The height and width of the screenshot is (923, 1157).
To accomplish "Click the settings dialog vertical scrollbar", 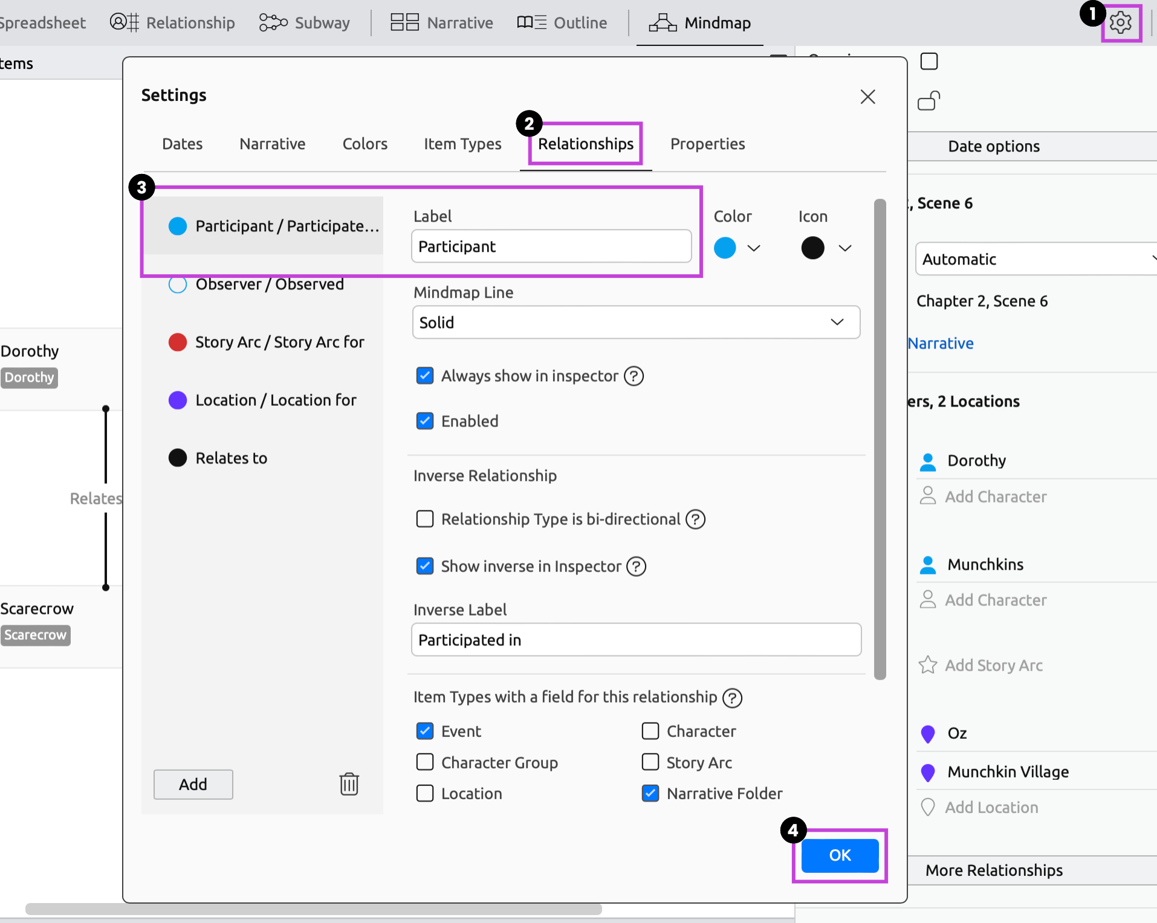I will (x=880, y=439).
